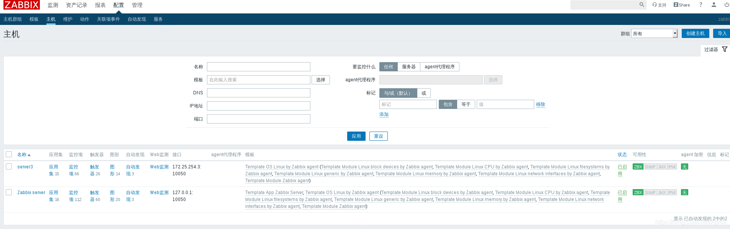Click the 导入 button

(722, 33)
